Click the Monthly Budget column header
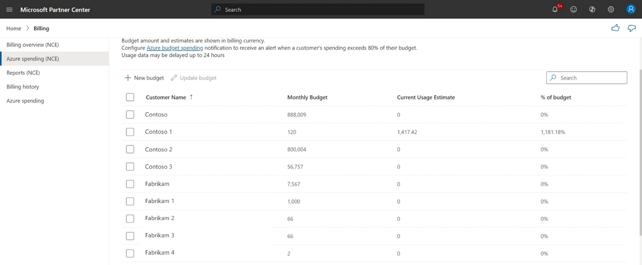 307,97
